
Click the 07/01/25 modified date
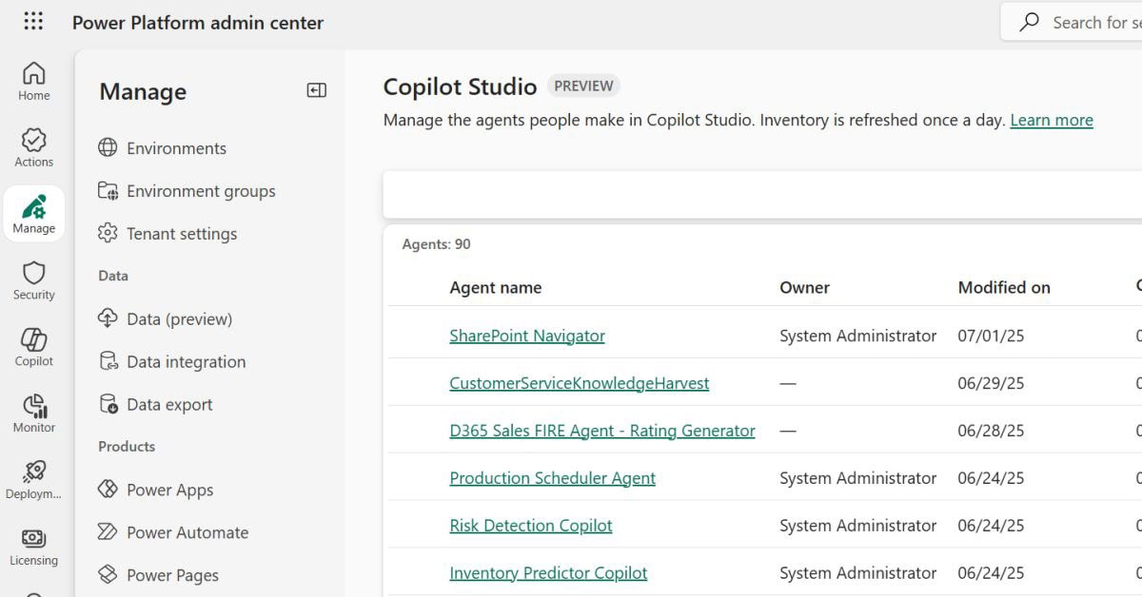(991, 336)
